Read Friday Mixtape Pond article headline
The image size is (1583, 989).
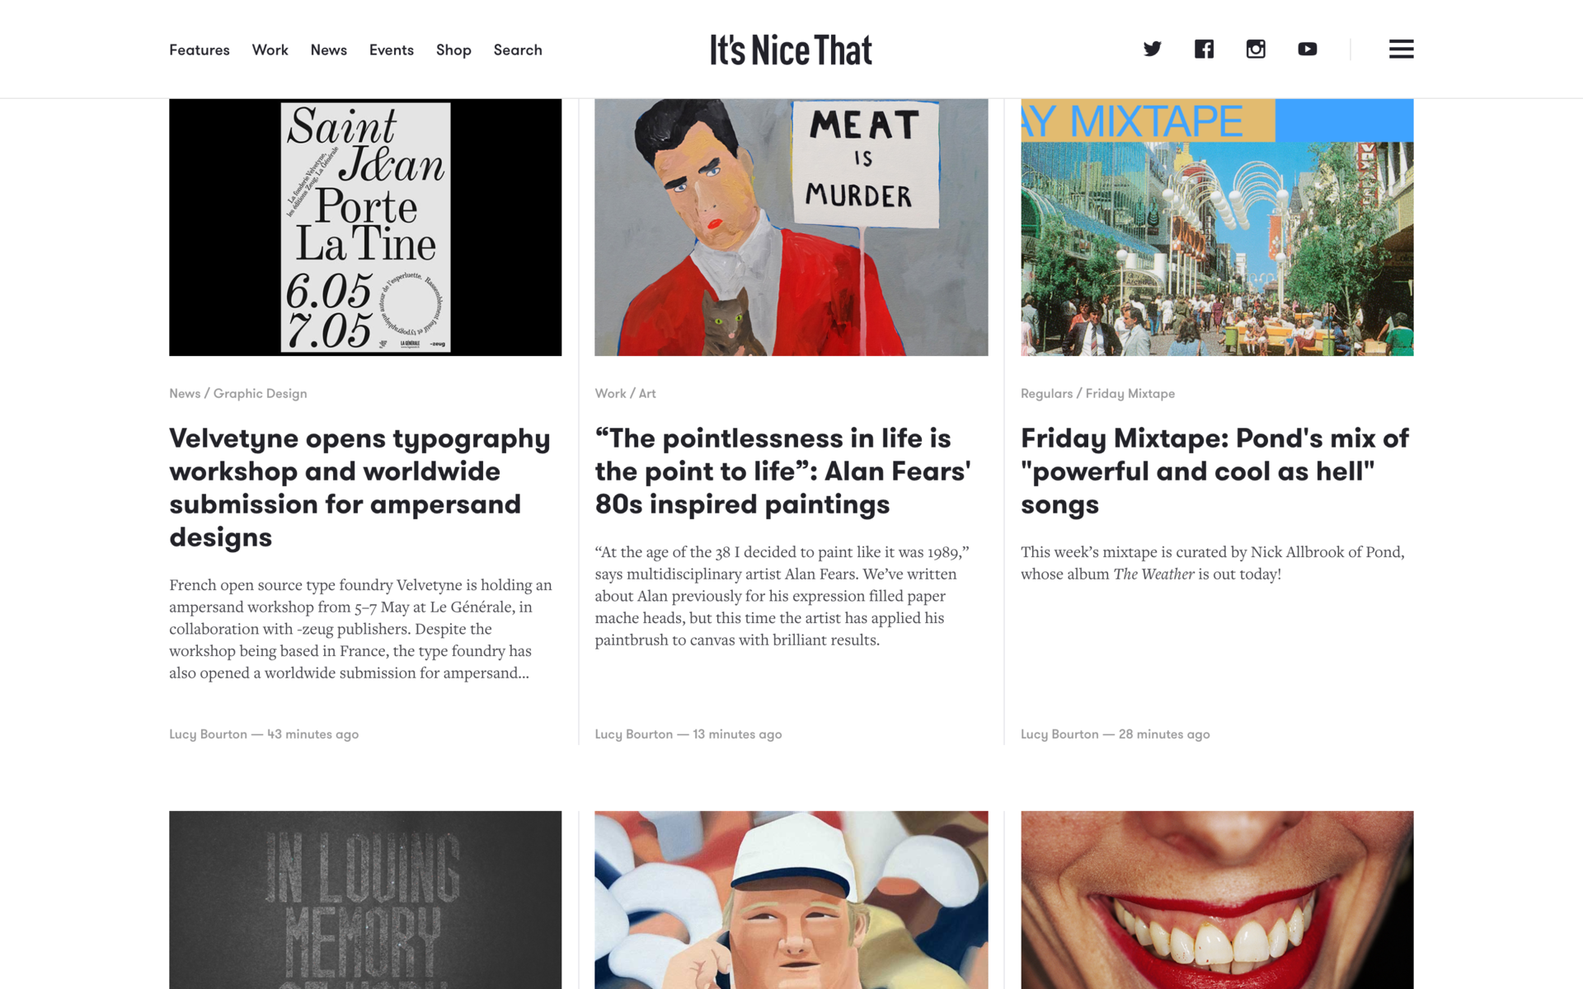click(1215, 471)
